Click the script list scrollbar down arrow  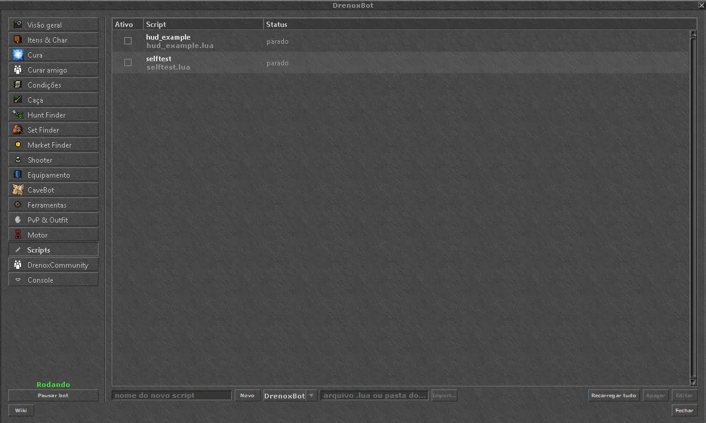click(x=693, y=382)
